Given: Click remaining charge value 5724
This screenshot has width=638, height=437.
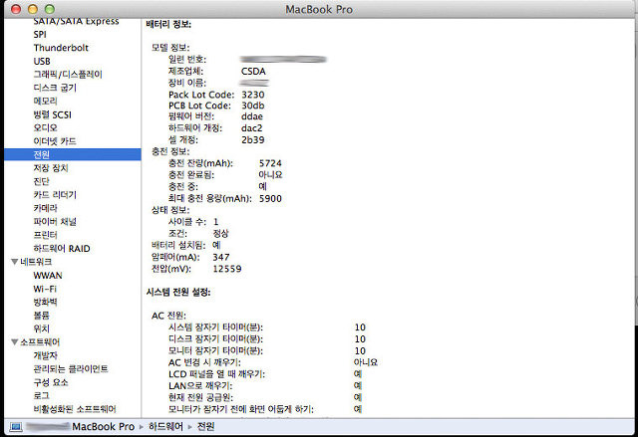Looking at the screenshot, I should [270, 163].
